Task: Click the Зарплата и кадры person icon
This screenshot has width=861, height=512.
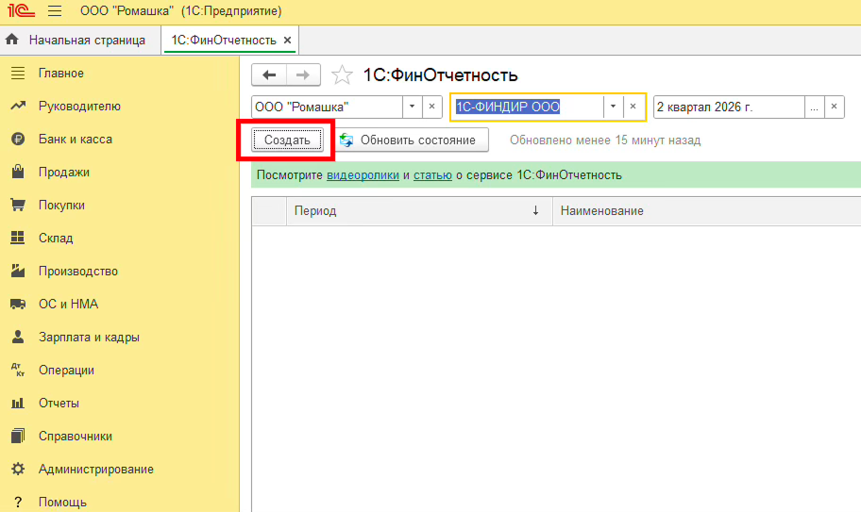Action: click(x=18, y=337)
